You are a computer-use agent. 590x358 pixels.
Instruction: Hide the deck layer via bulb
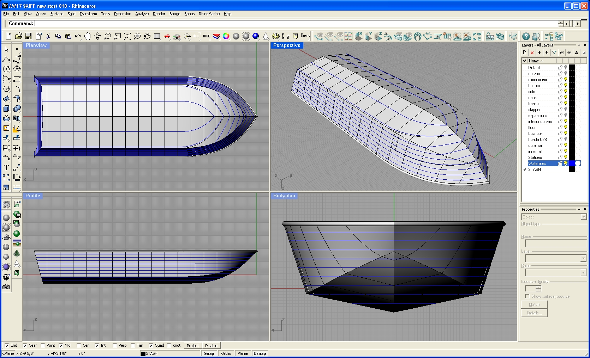(x=566, y=97)
